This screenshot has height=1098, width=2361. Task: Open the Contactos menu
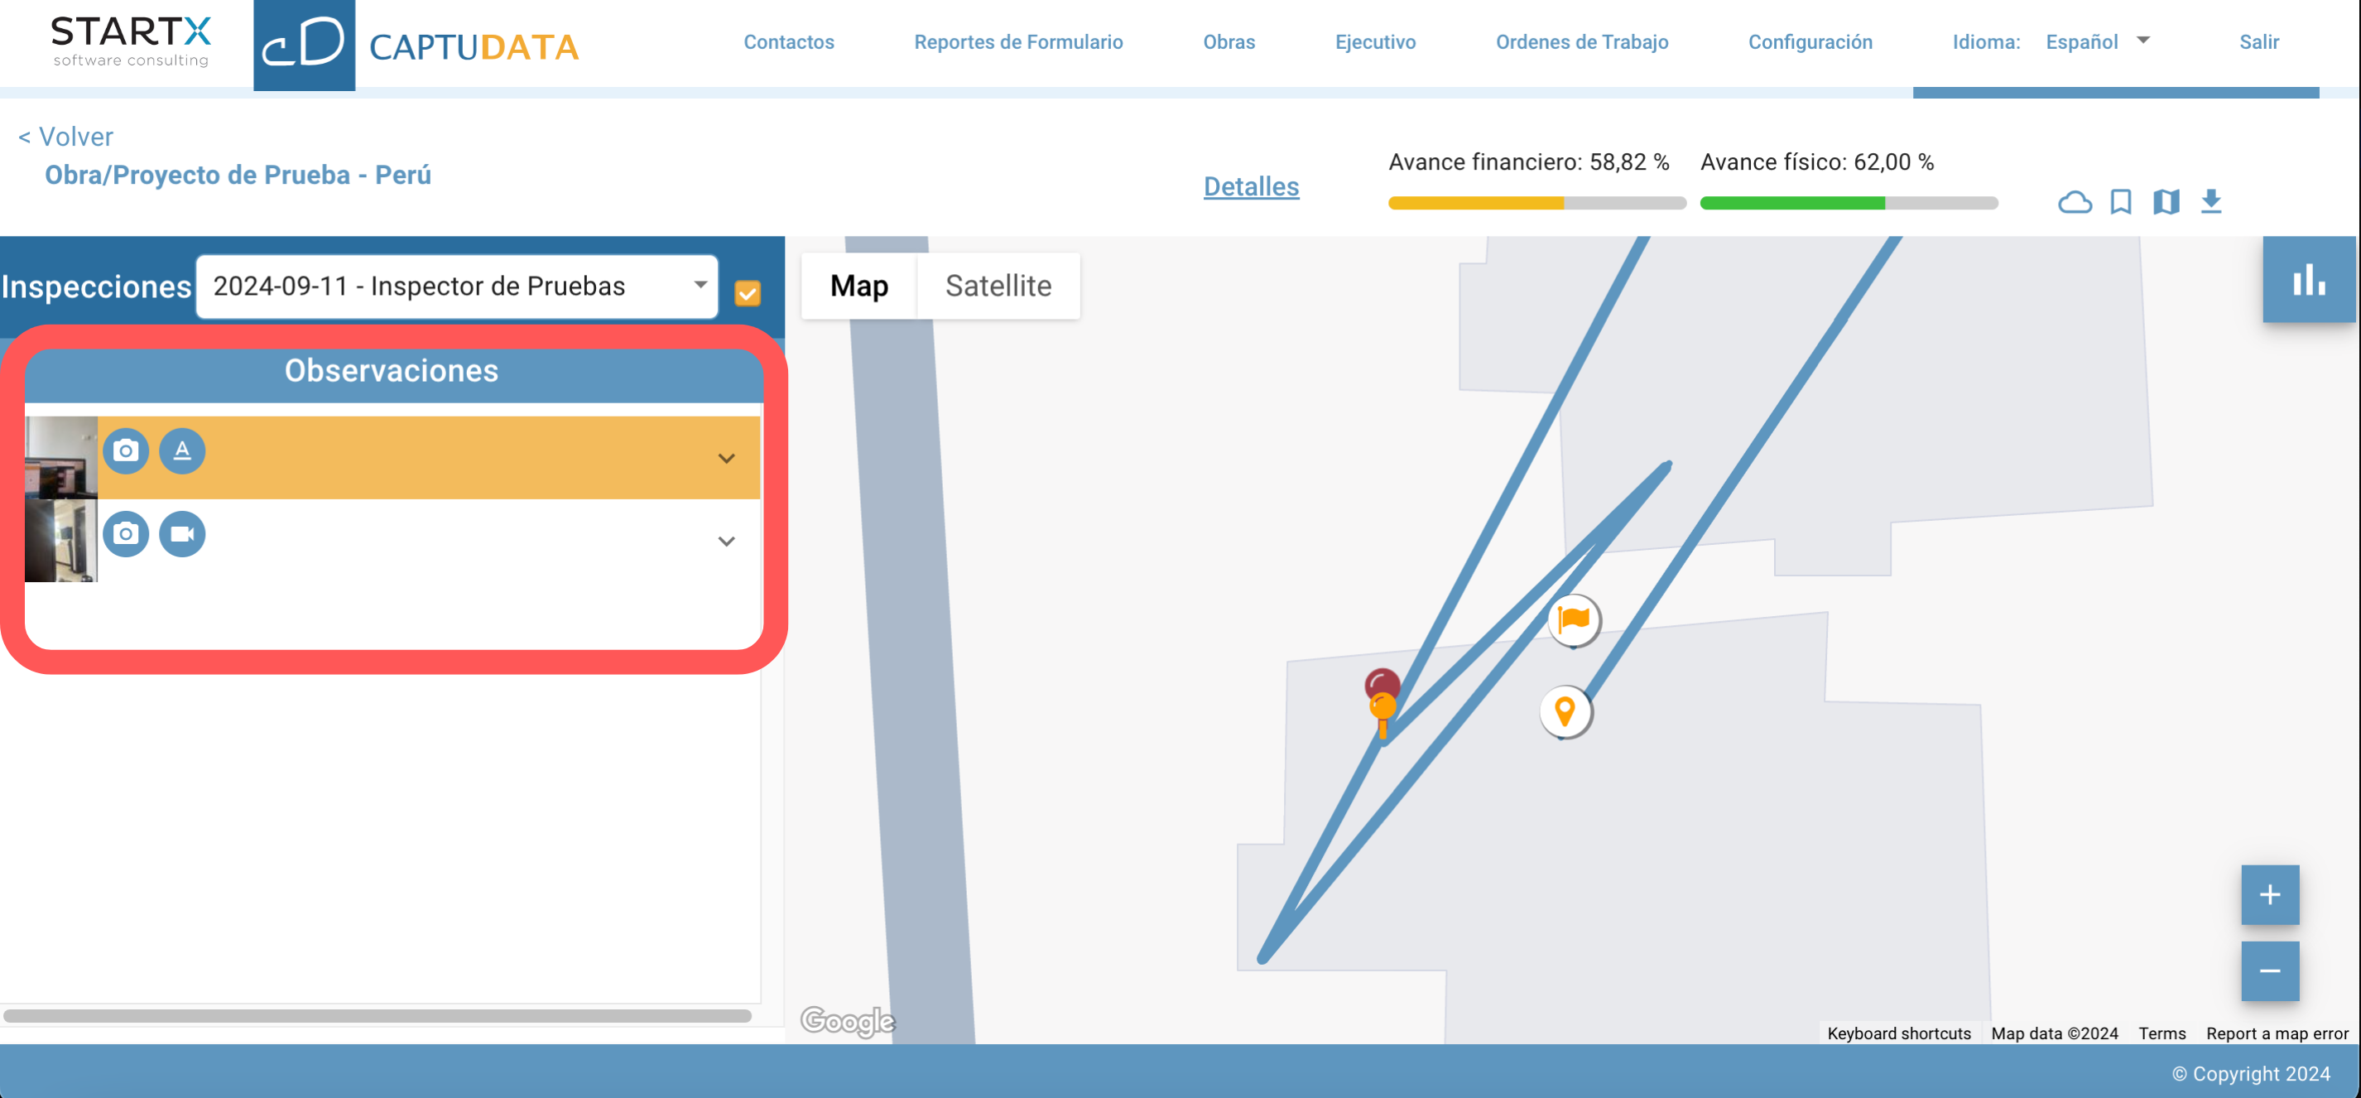coord(789,41)
